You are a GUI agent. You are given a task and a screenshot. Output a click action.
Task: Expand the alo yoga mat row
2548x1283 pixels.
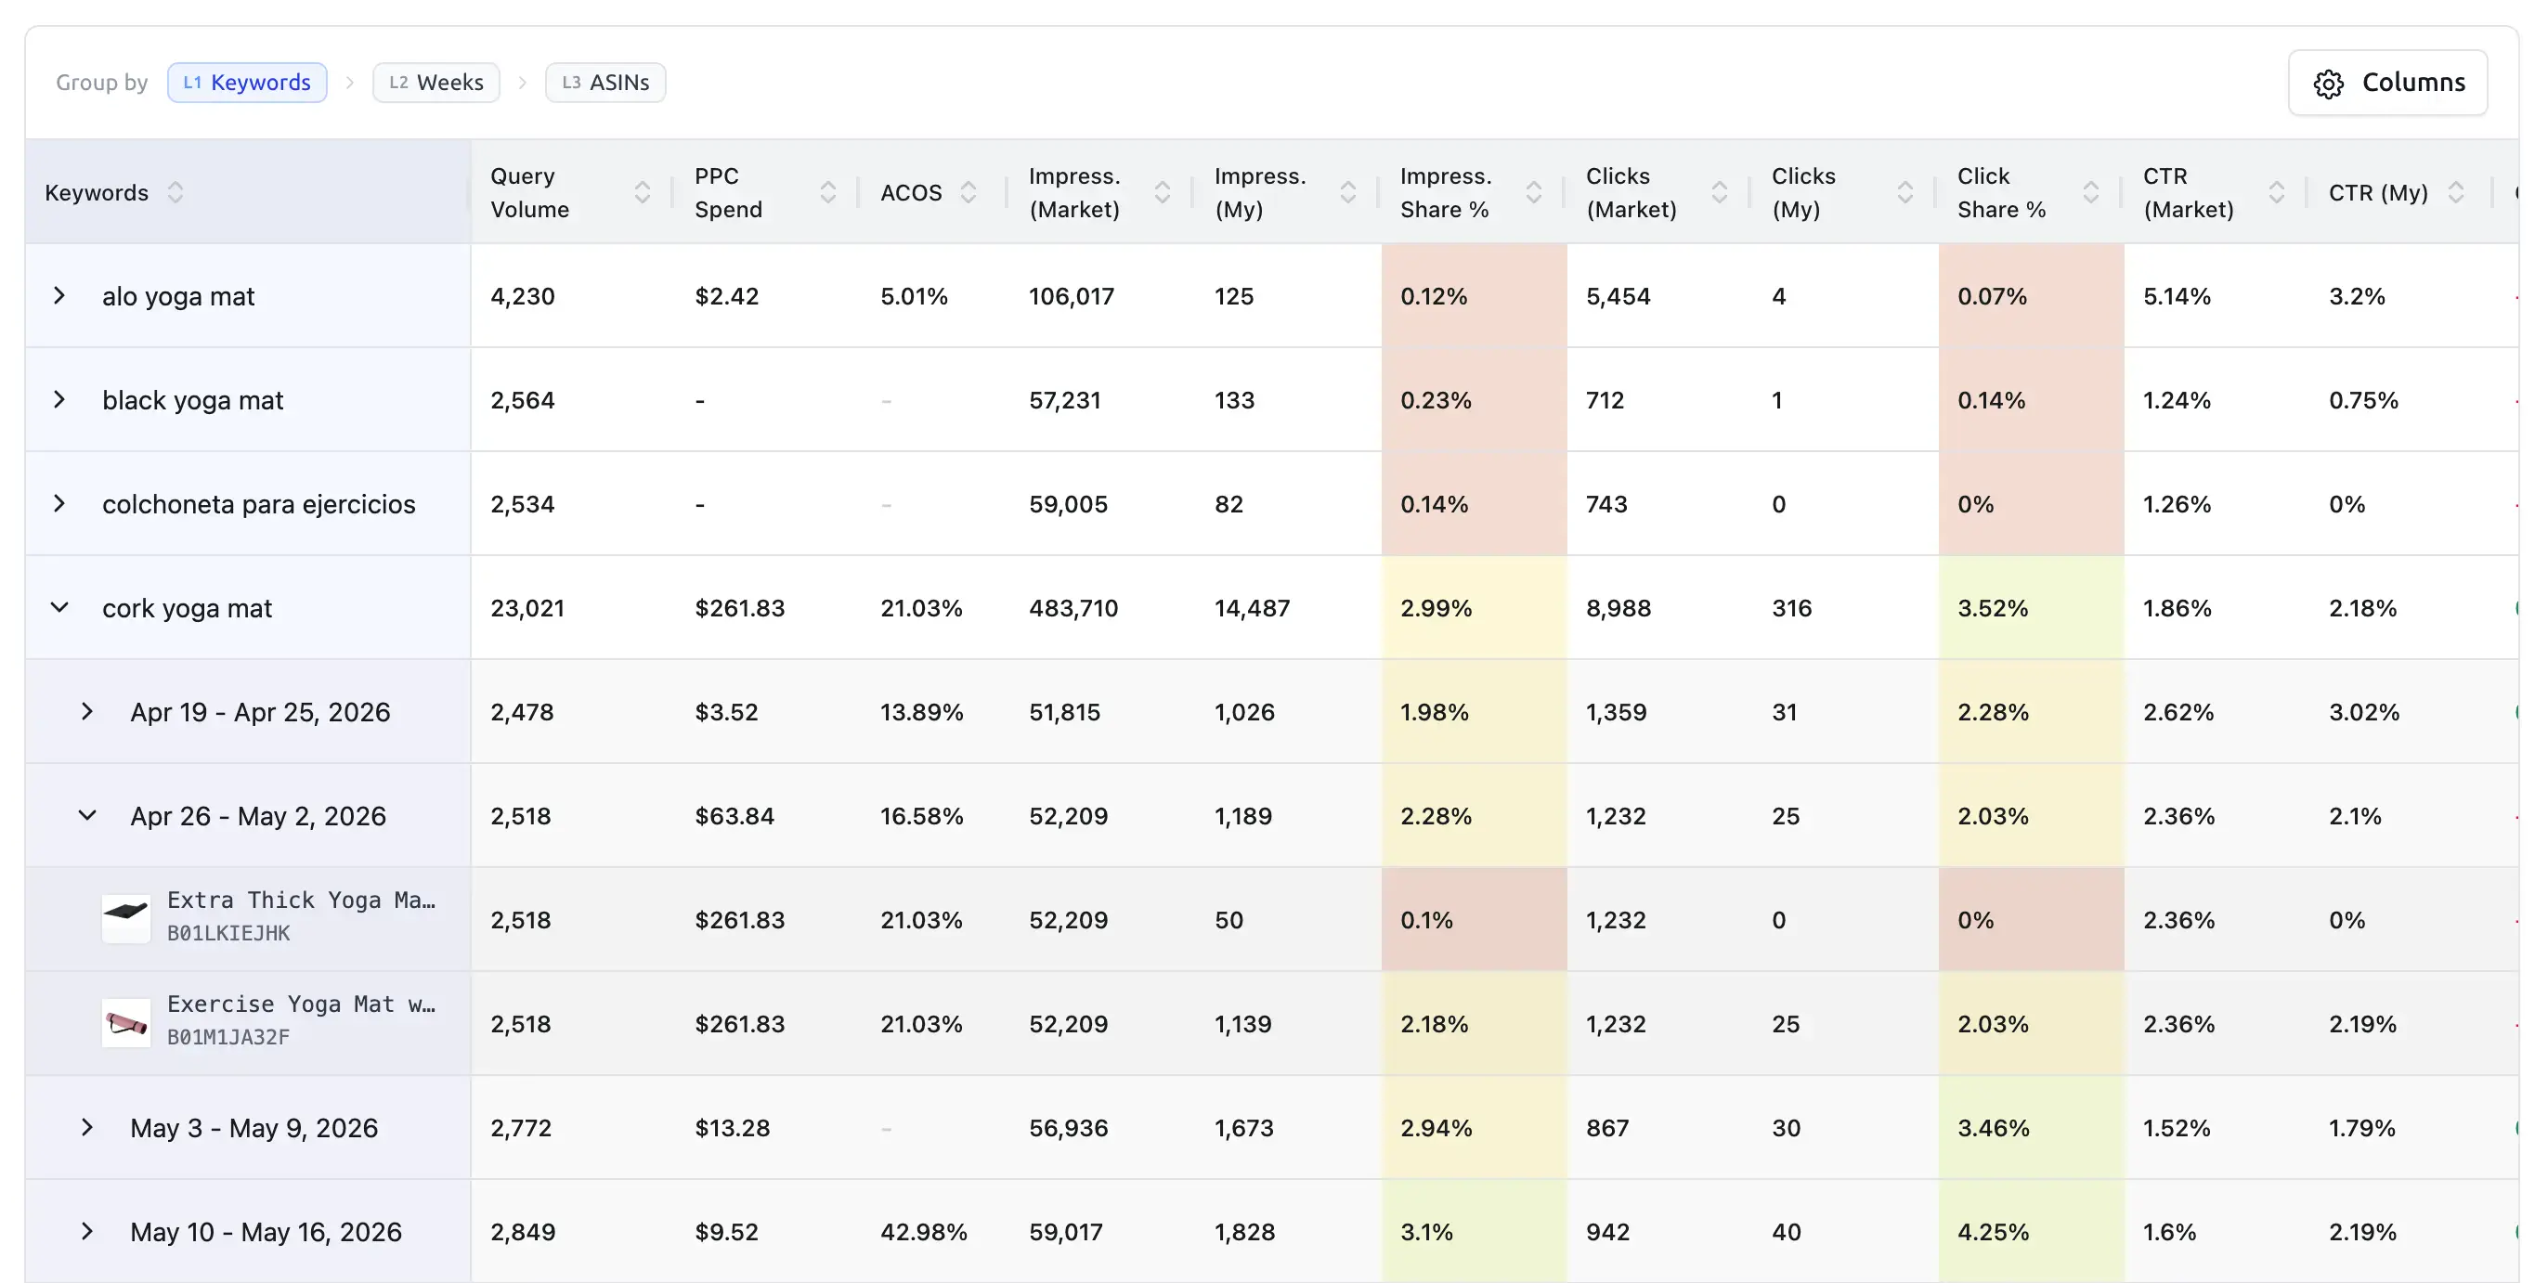tap(59, 296)
